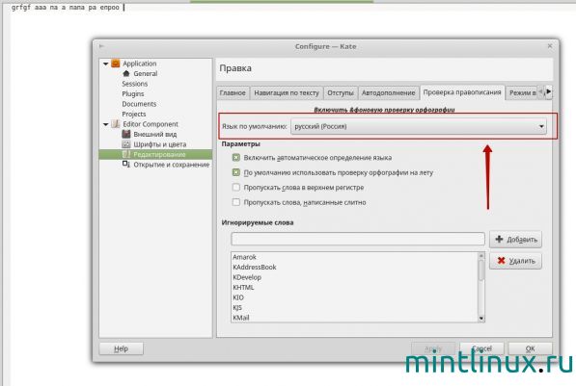Click the ignored words list scrollbar
576x386 pixels.
[x=481, y=287]
